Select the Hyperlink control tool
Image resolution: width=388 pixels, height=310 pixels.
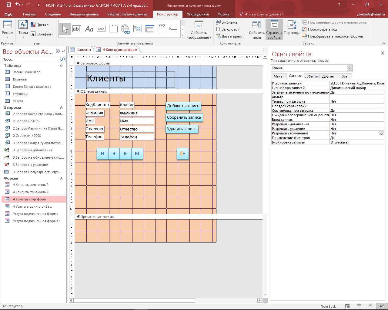tap(125, 29)
